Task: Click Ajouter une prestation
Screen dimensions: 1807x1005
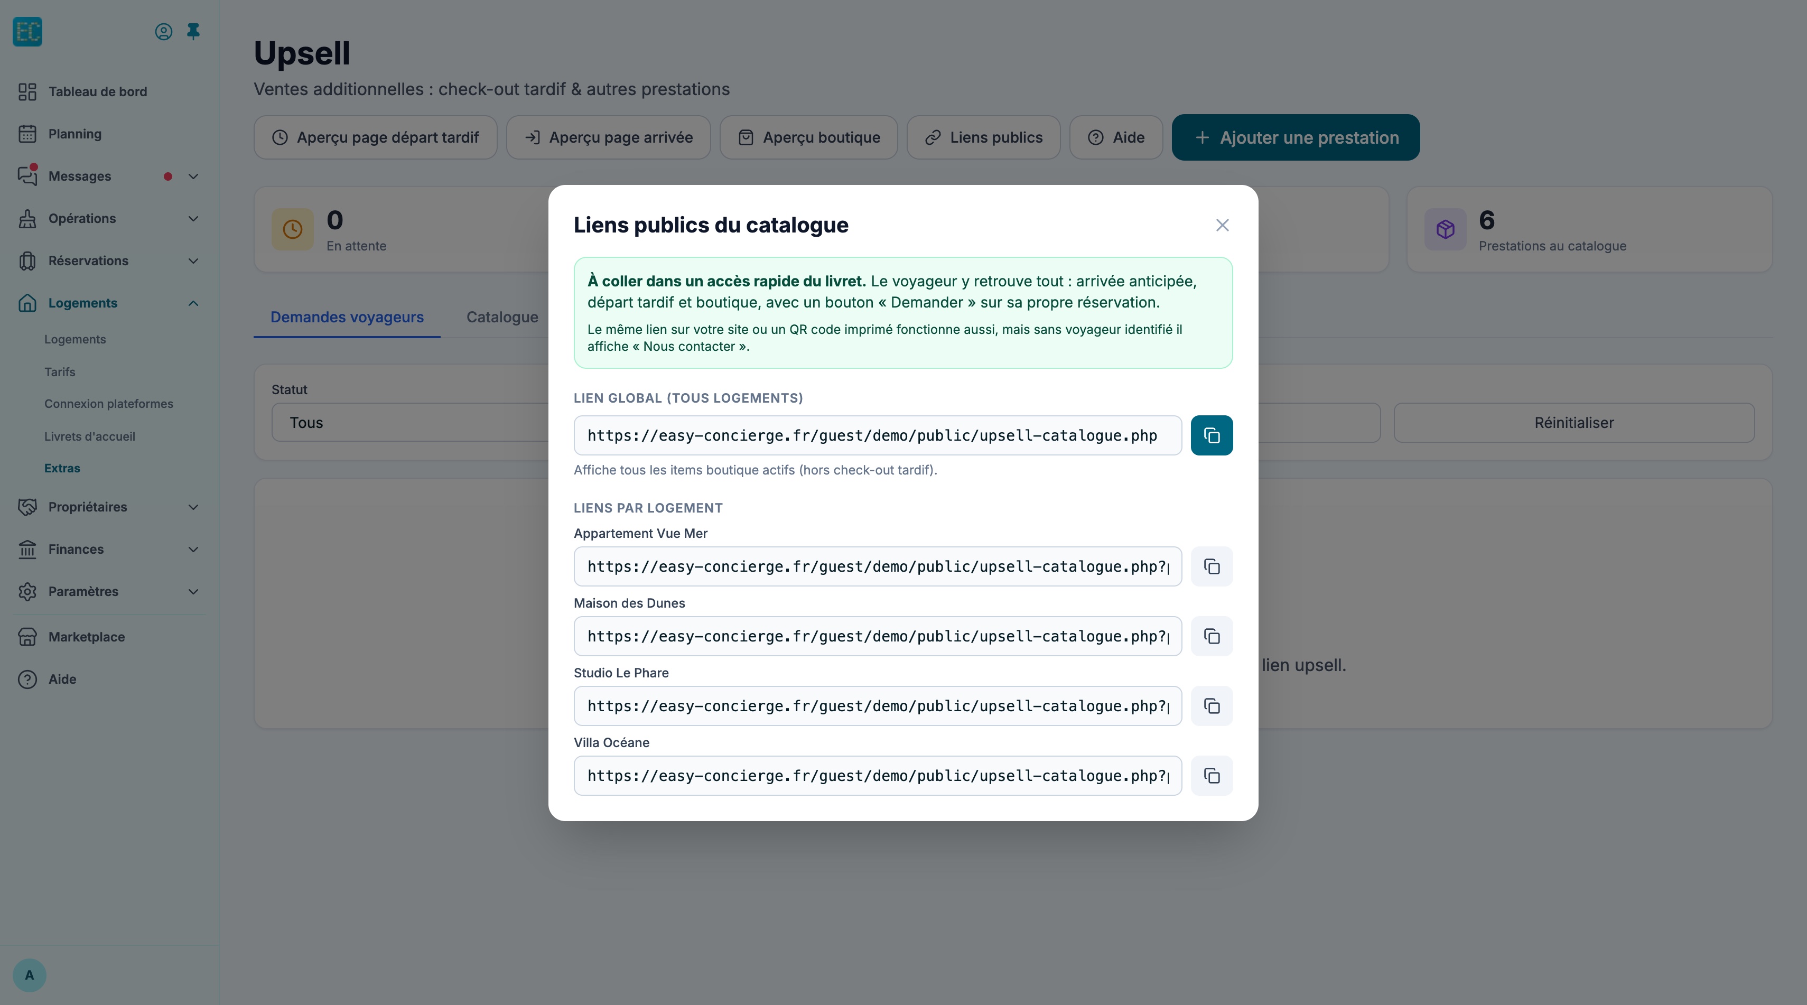Action: point(1296,137)
